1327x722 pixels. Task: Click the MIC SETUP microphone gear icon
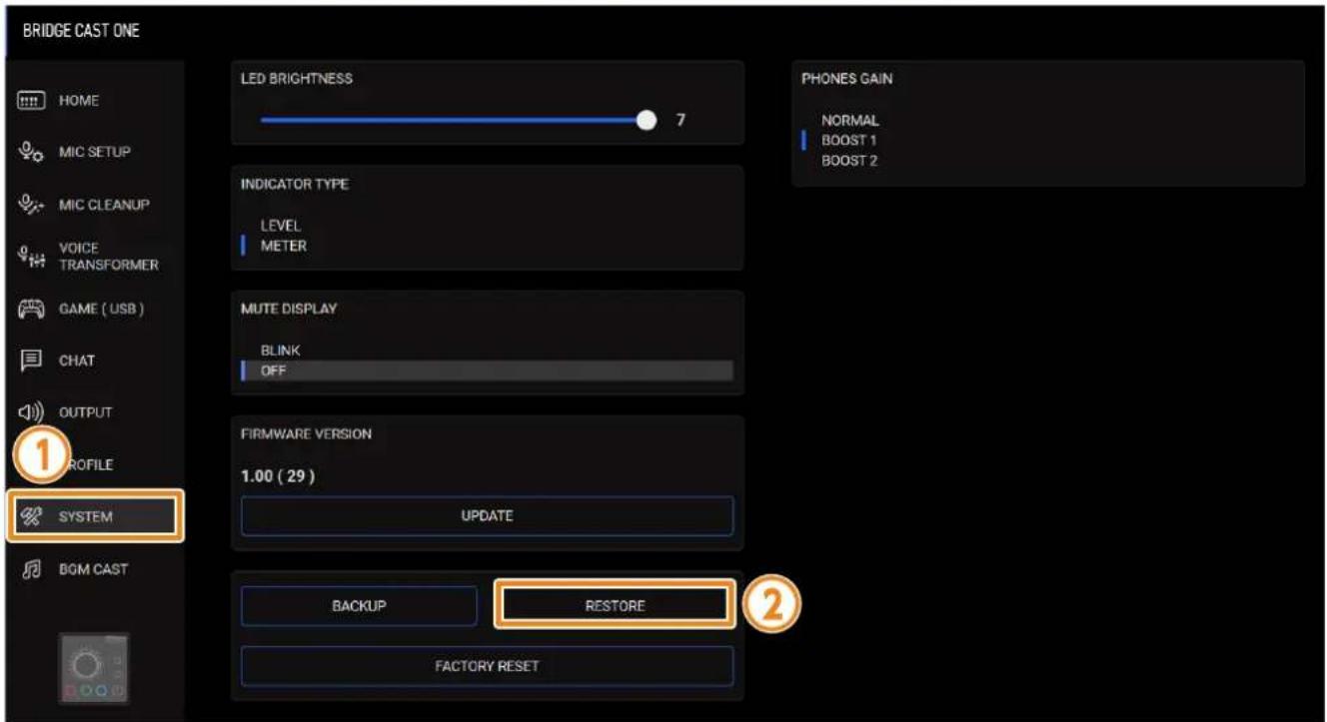[x=30, y=153]
